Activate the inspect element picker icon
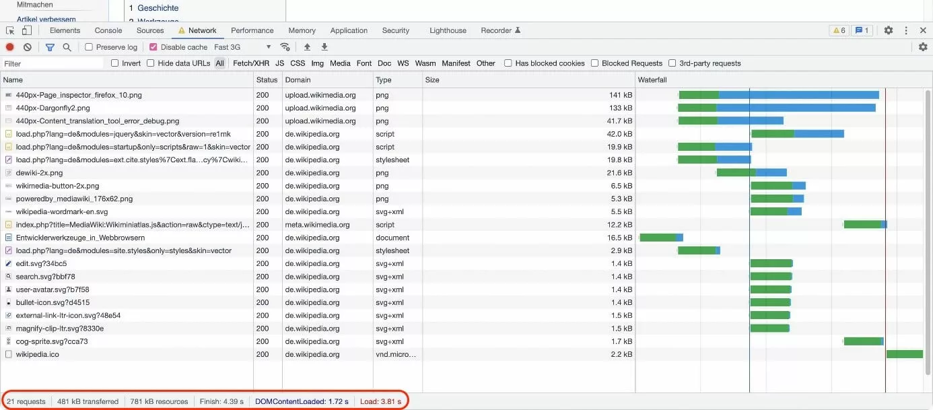Screen dimensions: 933x410 click(10, 30)
